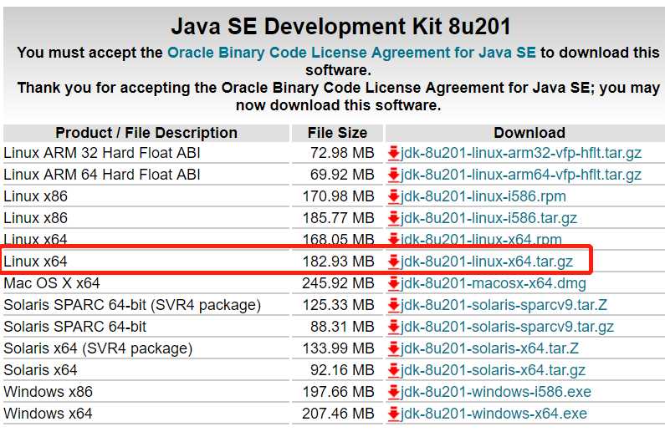Select 'Windows x64' description cell
This screenshot has height=437, width=665.
(48, 414)
